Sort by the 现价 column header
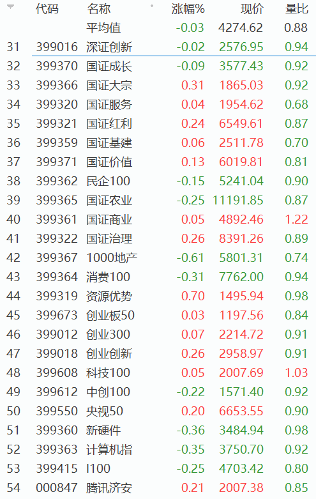Image resolution: width=316 pixels, height=499 pixels. [252, 9]
